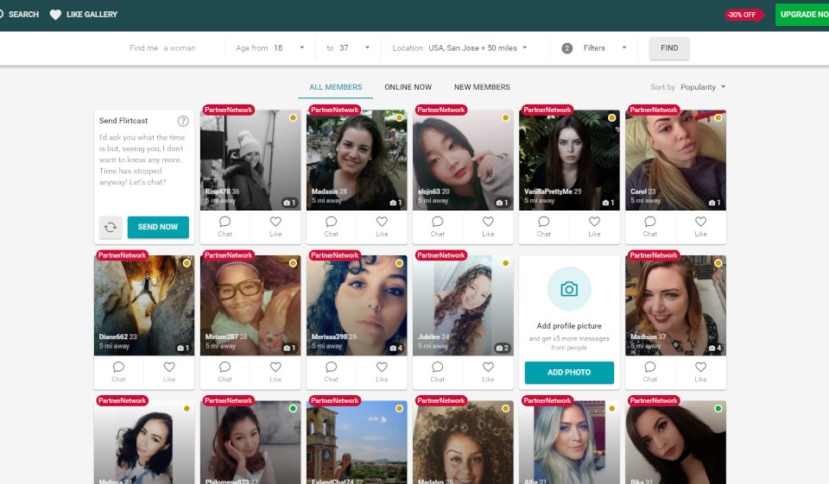Click the camera icon in Add profile picture card

tap(569, 289)
